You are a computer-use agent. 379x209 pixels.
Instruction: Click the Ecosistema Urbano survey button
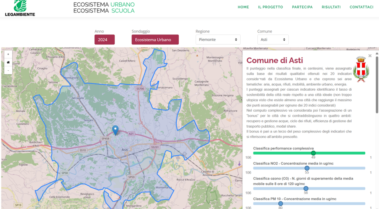pos(155,40)
